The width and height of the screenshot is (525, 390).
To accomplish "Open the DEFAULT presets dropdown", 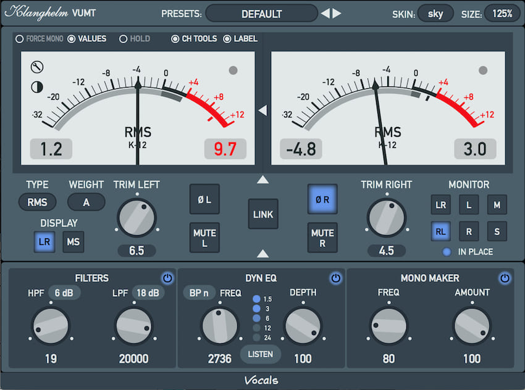I will 262,14.
